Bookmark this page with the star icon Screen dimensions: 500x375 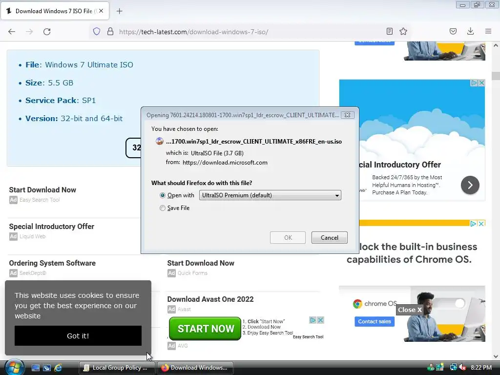click(x=403, y=31)
